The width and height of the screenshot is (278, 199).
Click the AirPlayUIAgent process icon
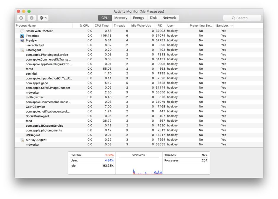[x=22, y=139]
